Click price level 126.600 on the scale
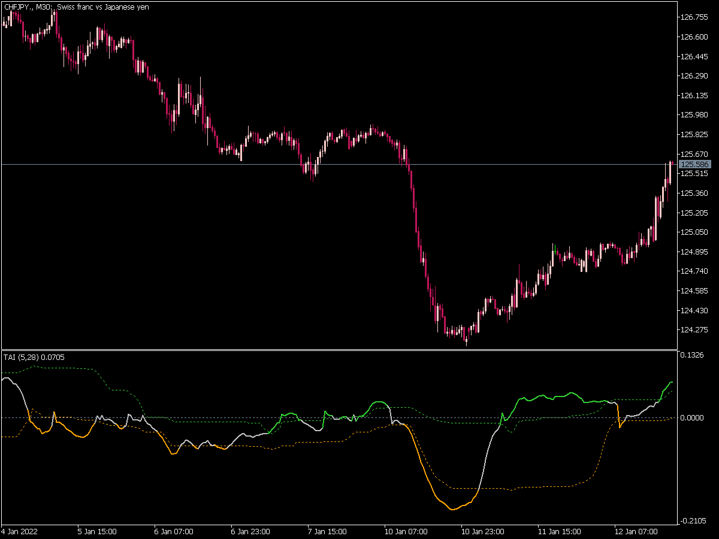Image resolution: width=719 pixels, height=539 pixels. point(695,37)
